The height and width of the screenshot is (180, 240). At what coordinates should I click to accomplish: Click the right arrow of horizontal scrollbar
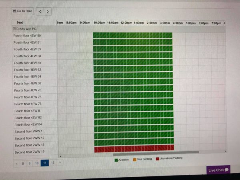tap(226, 151)
